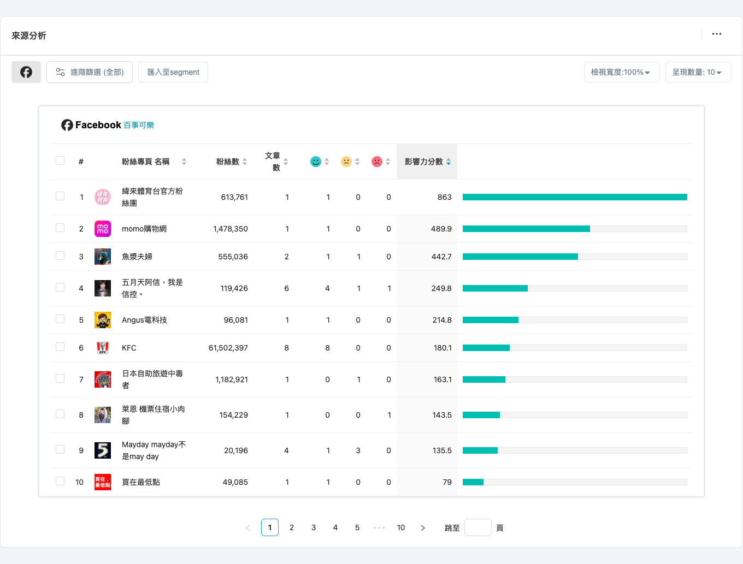This screenshot has height=564, width=743.
Task: Click the KFC influence score bar
Action: coord(575,348)
